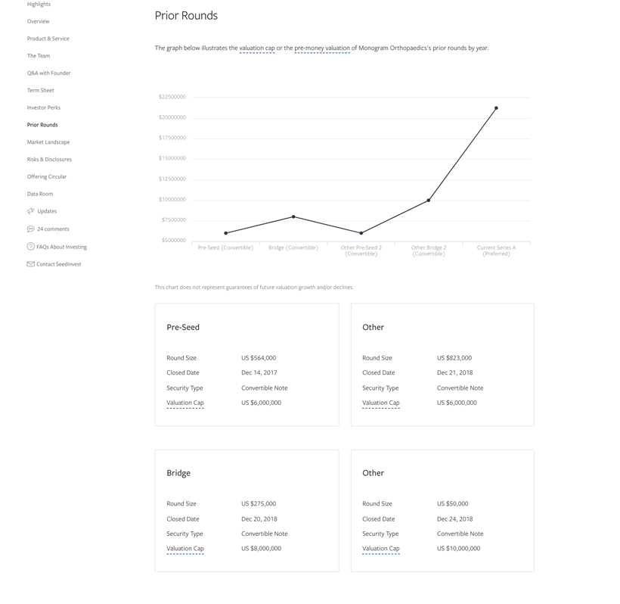The width and height of the screenshot is (620, 604).
Task: Select Term Sheet in sidebar
Action: pos(40,90)
